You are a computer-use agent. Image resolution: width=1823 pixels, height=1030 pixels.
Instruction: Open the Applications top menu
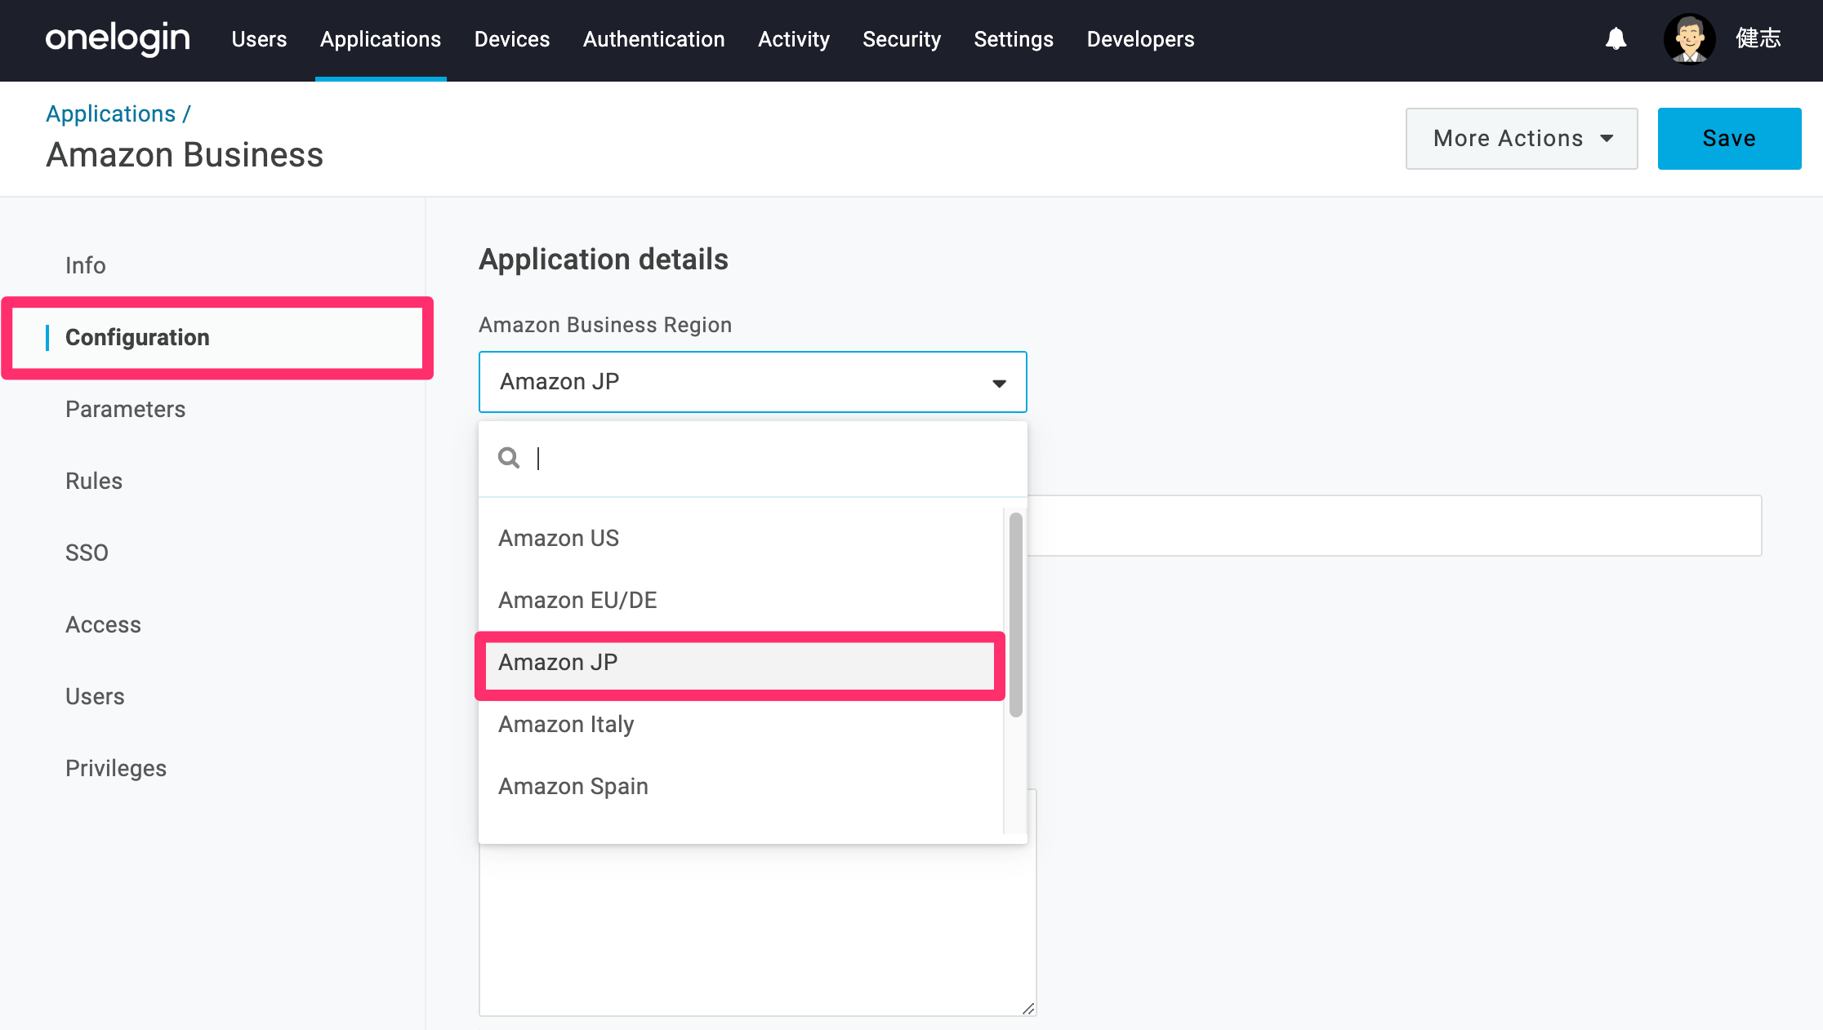[381, 39]
